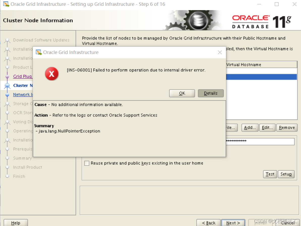The image size is (301, 226).
Task: Open the Network step link in sidebar
Action: click(x=23, y=95)
